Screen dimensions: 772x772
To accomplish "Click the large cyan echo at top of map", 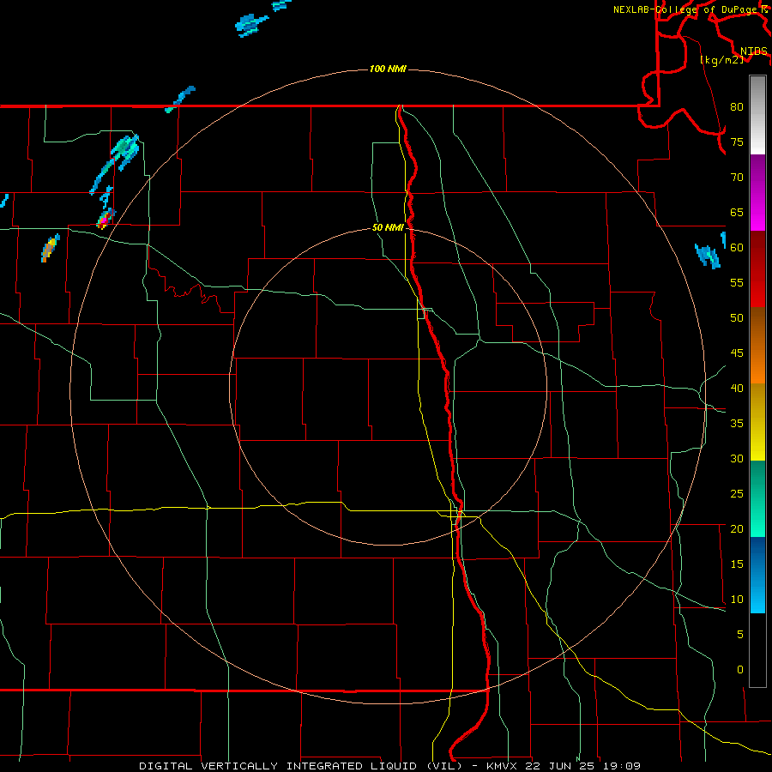I will (x=251, y=25).
